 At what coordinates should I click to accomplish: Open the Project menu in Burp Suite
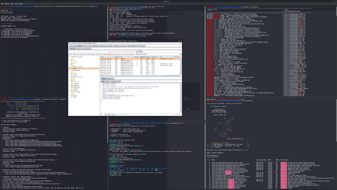(x=74, y=43)
